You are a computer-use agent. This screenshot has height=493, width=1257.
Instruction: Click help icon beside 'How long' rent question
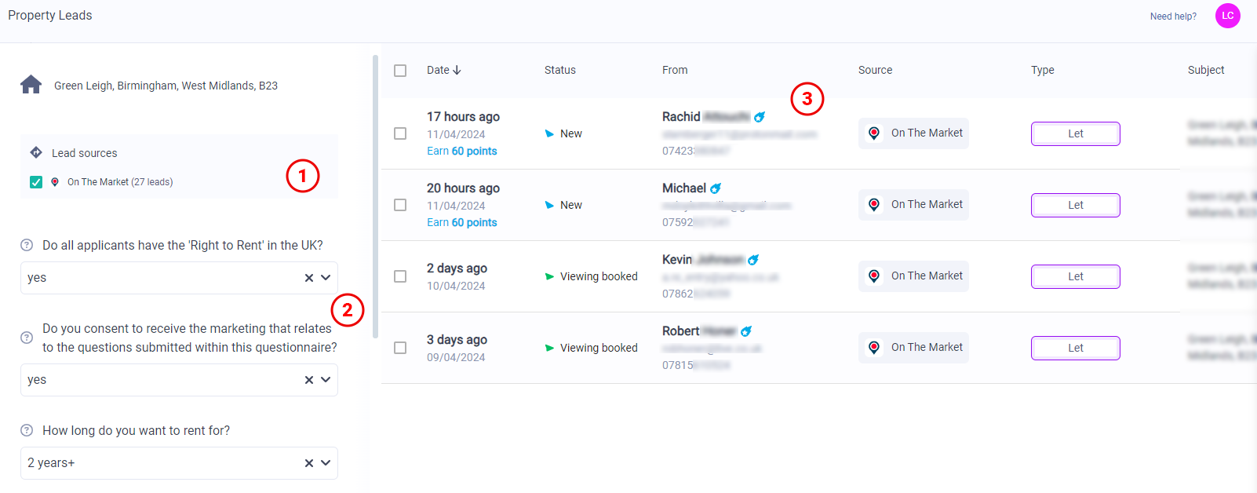(x=27, y=430)
